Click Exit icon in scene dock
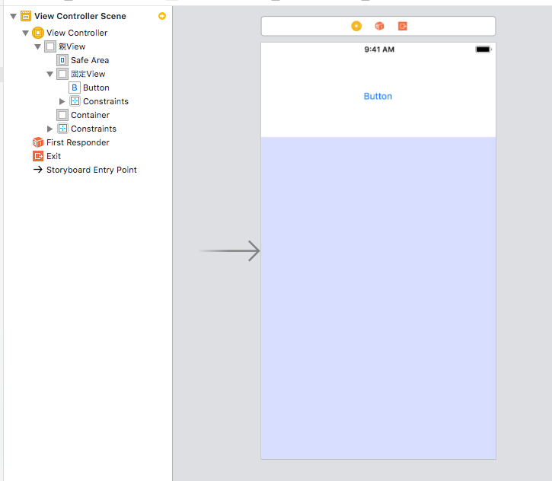The image size is (552, 481). coord(402,26)
